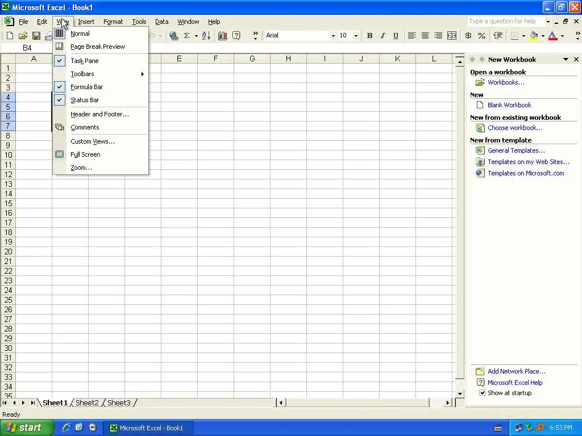Toggle Status Bar checkmark in View menu
582x436 pixels.
59,100
